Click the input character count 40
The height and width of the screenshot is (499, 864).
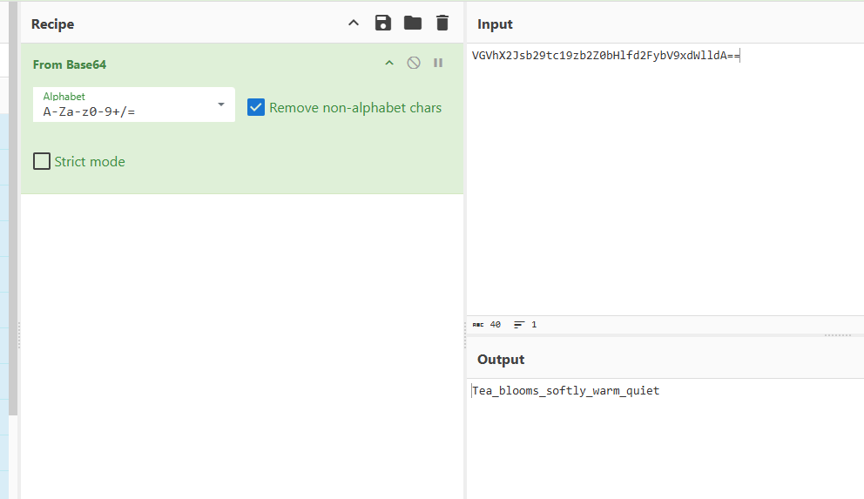(487, 325)
